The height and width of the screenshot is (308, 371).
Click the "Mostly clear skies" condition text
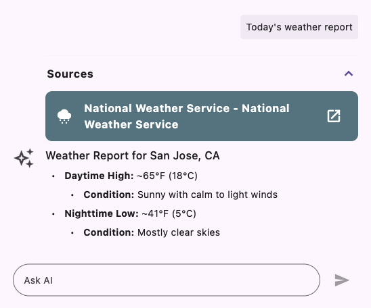click(x=179, y=232)
